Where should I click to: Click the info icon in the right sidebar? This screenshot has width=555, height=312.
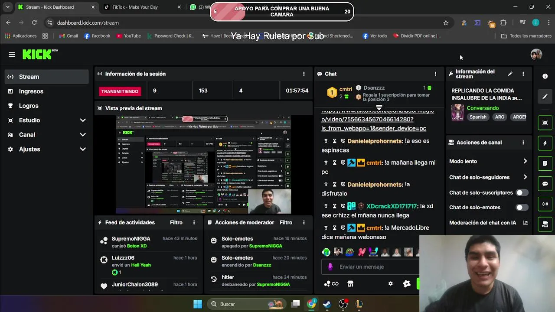545,76
